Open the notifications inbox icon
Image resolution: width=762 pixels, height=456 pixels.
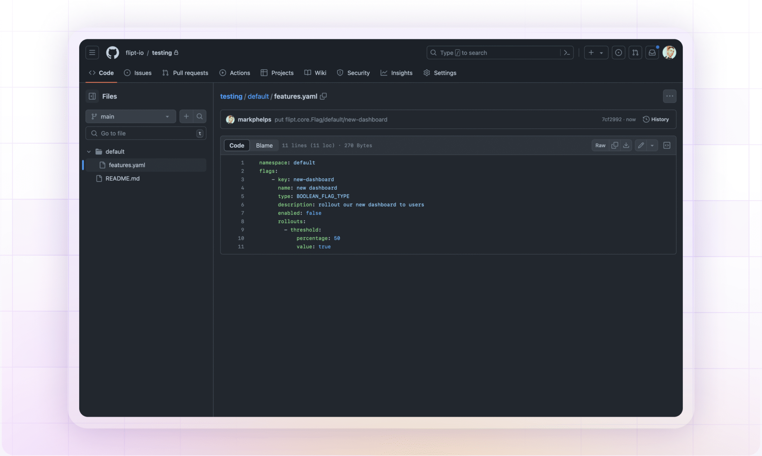pyautogui.click(x=652, y=52)
